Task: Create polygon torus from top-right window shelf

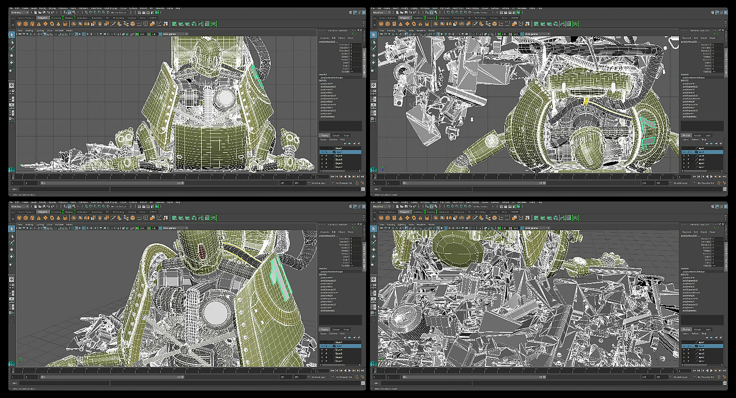Action: [413, 24]
